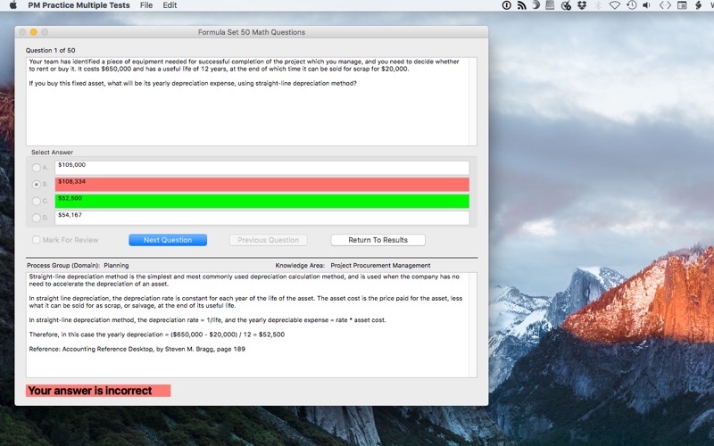714x446 pixels.
Task: Click the 'Select Answer' label
Action: click(52, 152)
